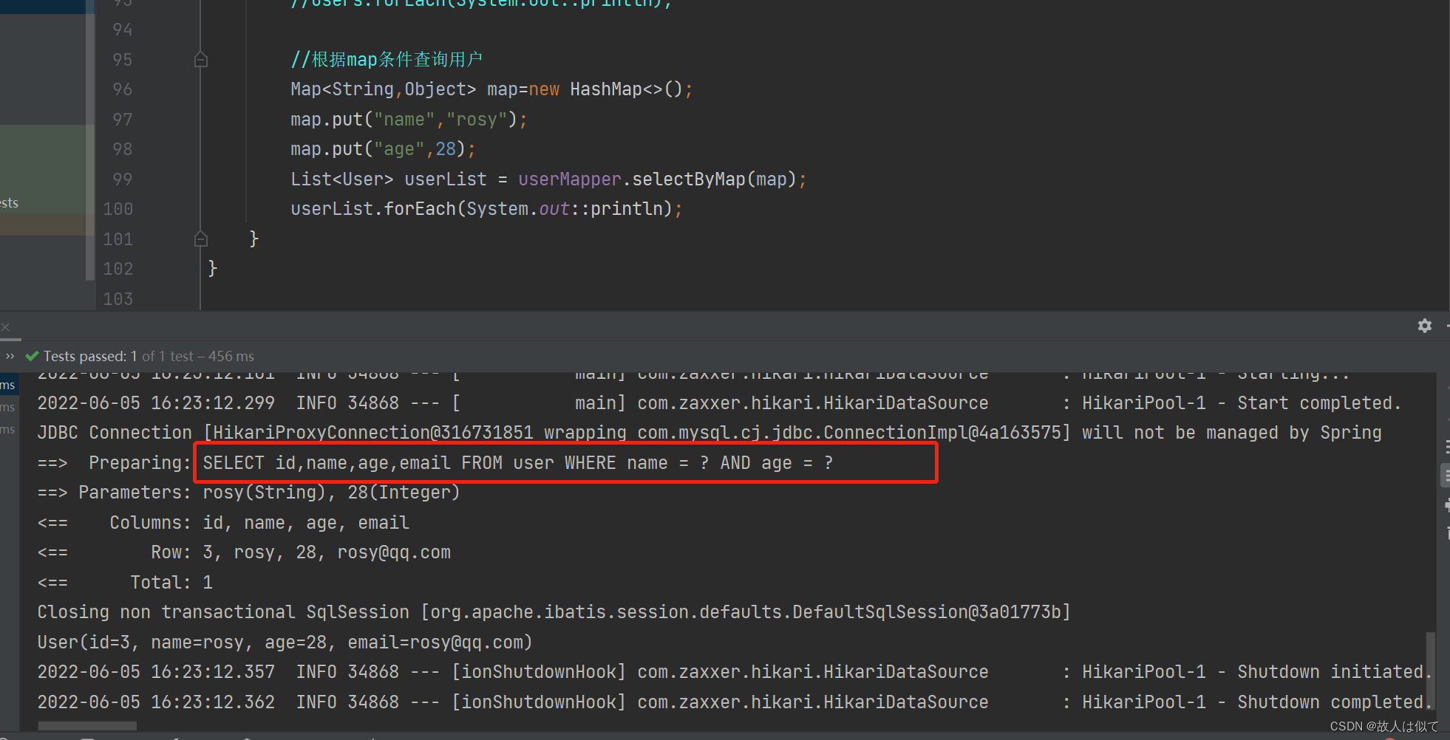This screenshot has width=1450, height=740.
Task: Click 'HikariPool-1 - Start completed.' log text
Action: pos(1242,403)
